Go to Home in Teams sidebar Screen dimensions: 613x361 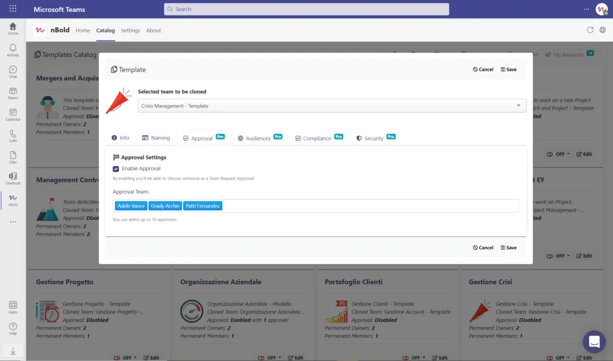point(13,29)
